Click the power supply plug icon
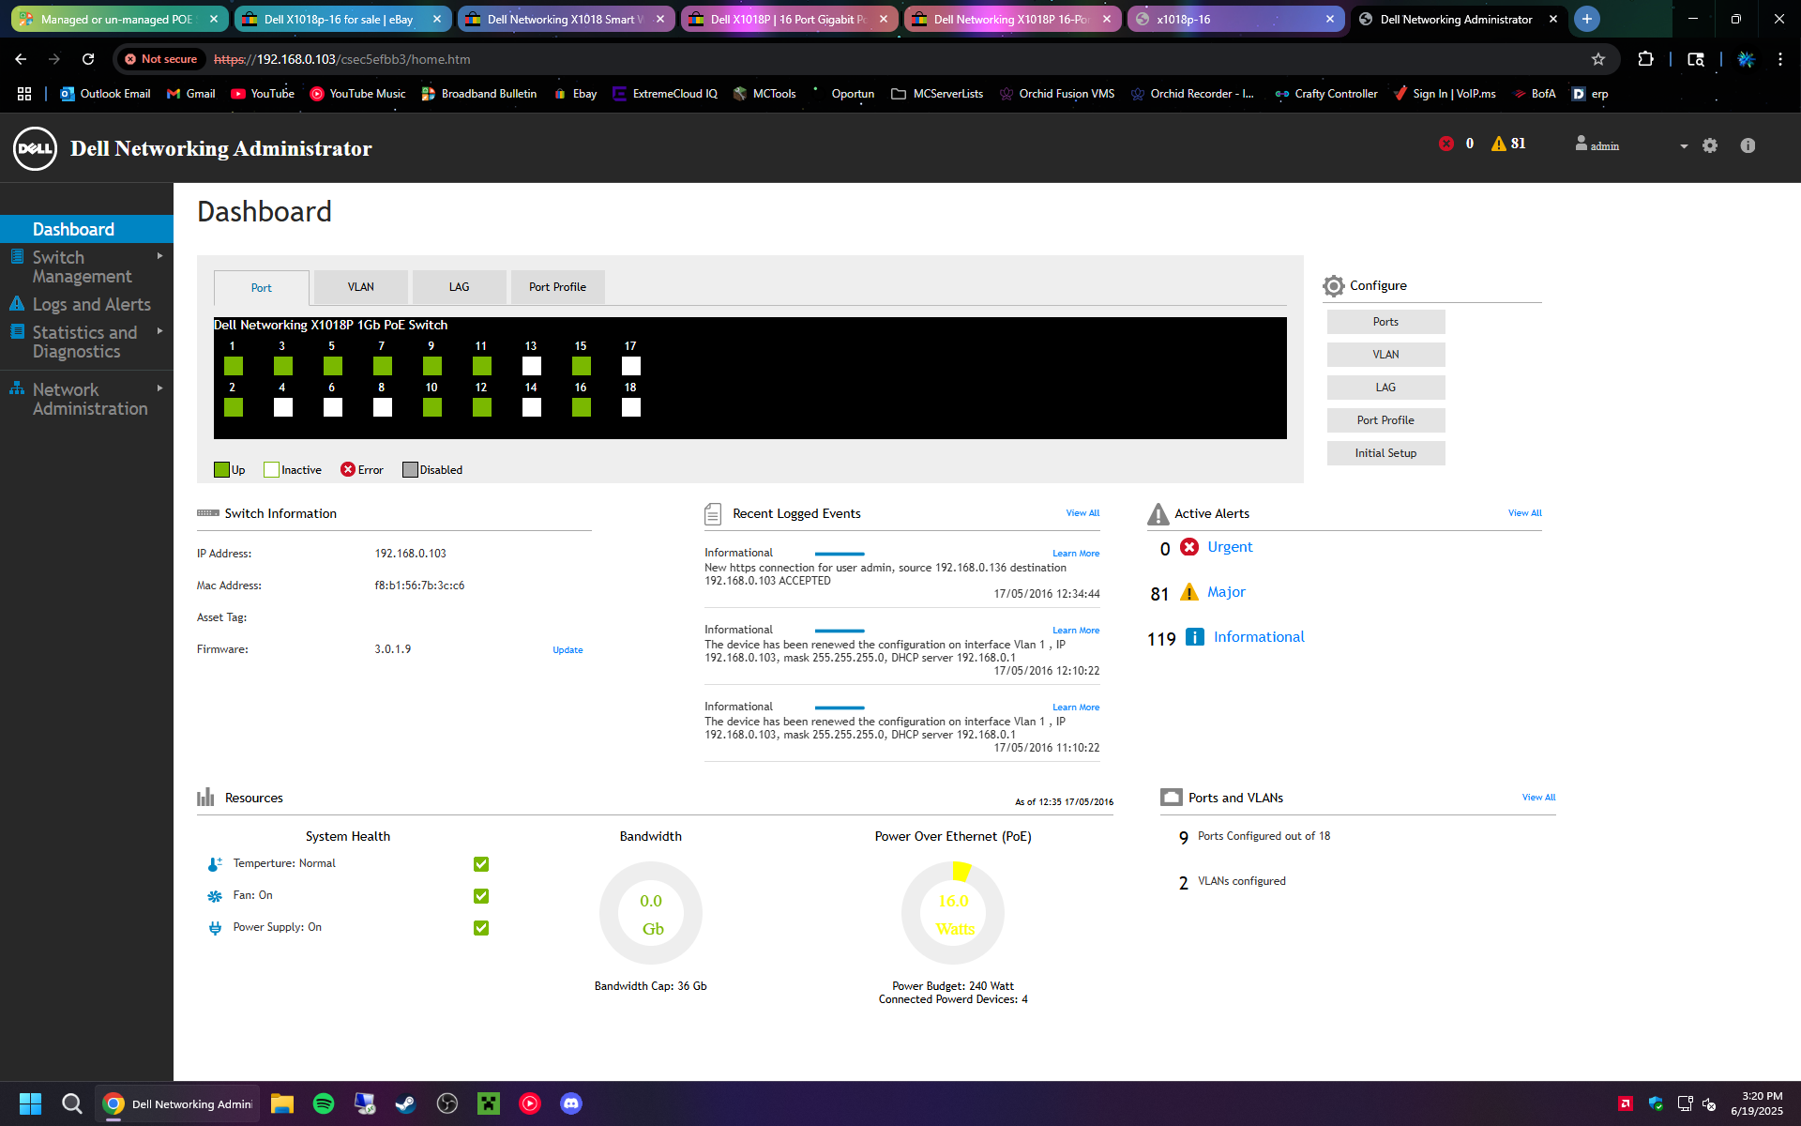The height and width of the screenshot is (1126, 1801). click(x=215, y=928)
